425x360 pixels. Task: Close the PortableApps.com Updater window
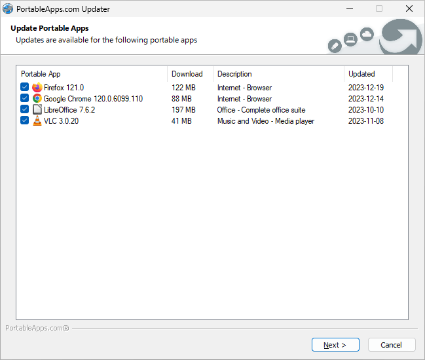click(x=409, y=9)
